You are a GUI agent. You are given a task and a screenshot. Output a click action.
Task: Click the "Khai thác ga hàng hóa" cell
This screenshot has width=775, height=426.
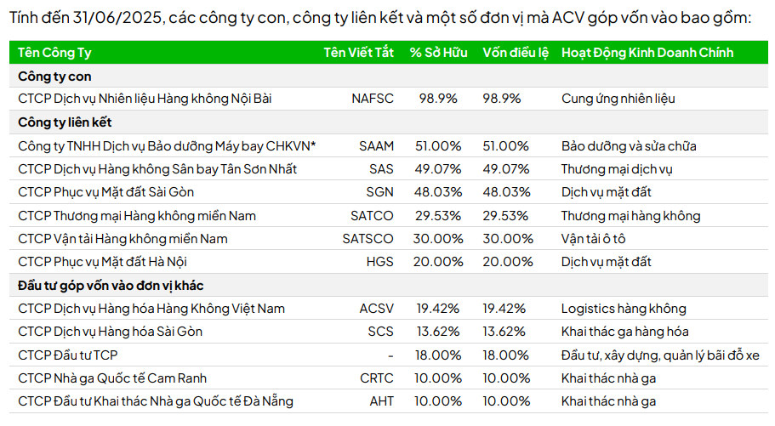624,332
